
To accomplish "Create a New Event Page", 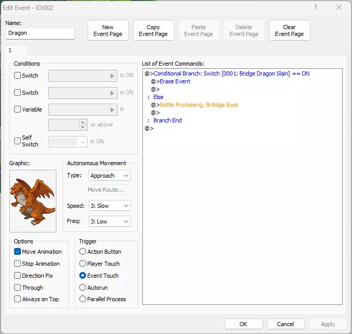I will (108, 30).
